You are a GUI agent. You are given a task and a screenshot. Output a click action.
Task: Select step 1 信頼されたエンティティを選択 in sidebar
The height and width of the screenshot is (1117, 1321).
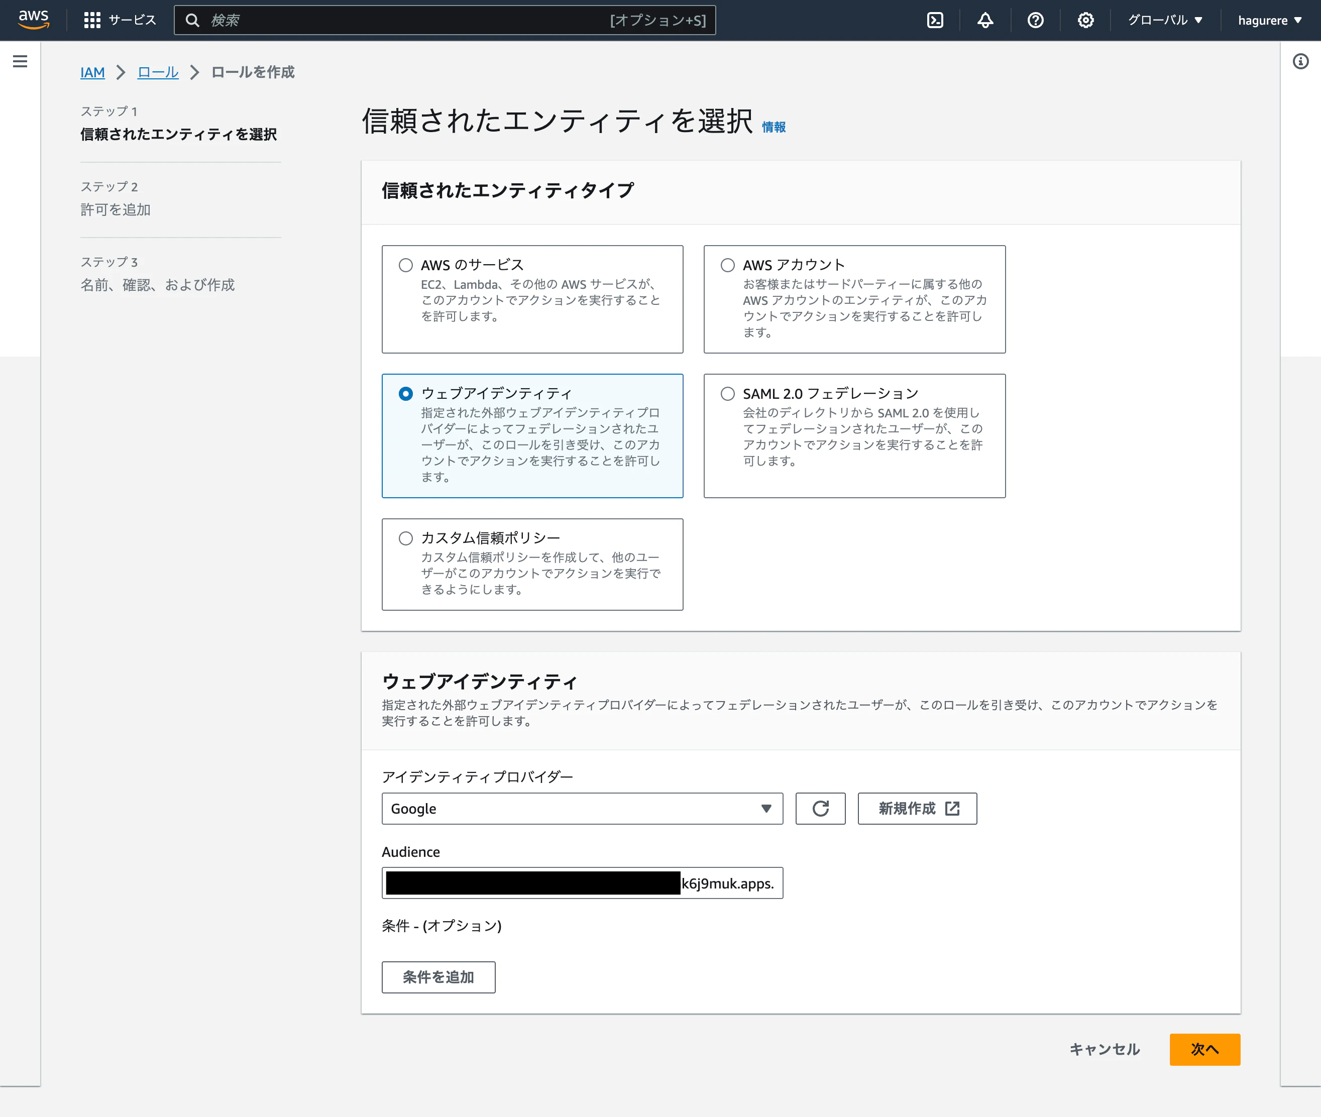[178, 134]
